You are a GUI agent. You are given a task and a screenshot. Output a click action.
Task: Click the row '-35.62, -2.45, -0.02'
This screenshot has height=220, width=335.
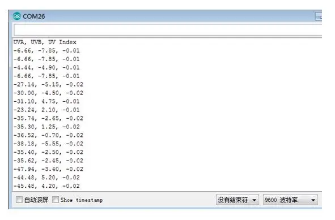tap(48, 161)
